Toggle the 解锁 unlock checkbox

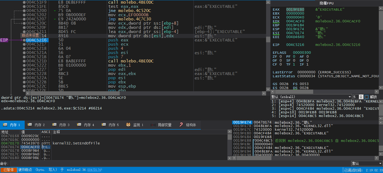(x=366, y=97)
